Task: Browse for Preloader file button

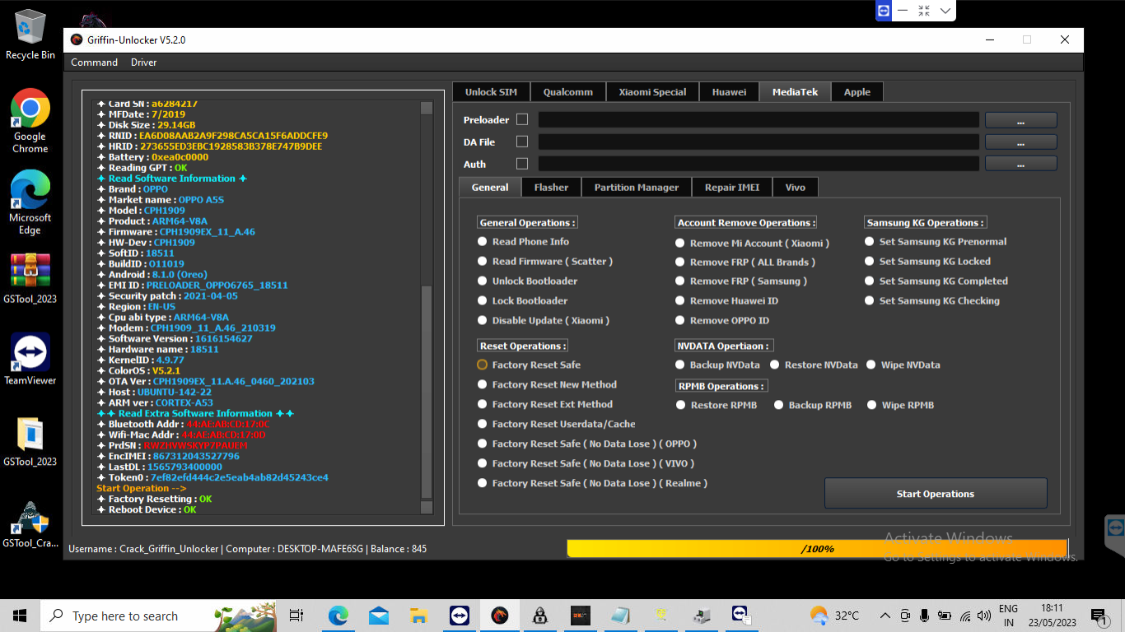Action: tap(1020, 120)
